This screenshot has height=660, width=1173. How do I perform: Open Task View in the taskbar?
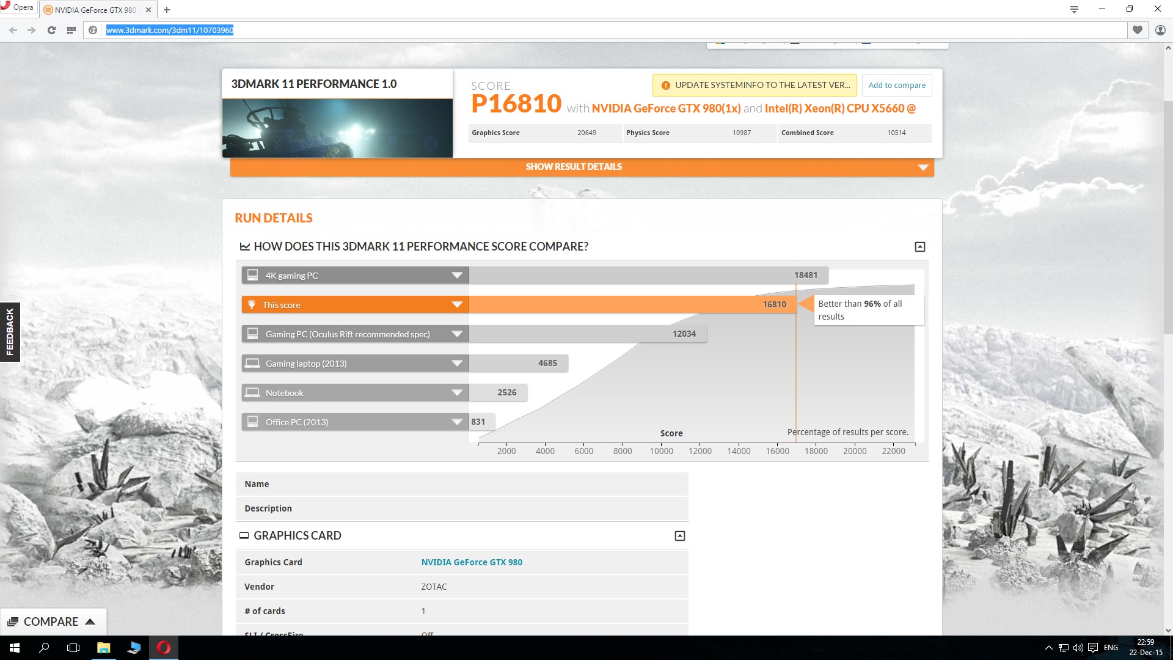[x=73, y=648]
